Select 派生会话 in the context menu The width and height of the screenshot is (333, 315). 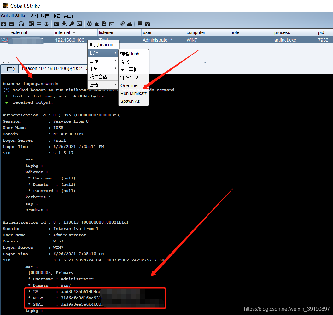[103, 77]
